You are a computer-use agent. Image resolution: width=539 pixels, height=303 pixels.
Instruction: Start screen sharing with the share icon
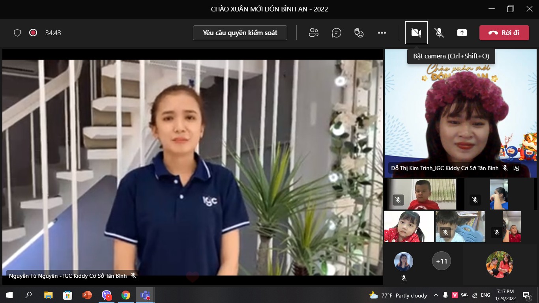point(462,33)
